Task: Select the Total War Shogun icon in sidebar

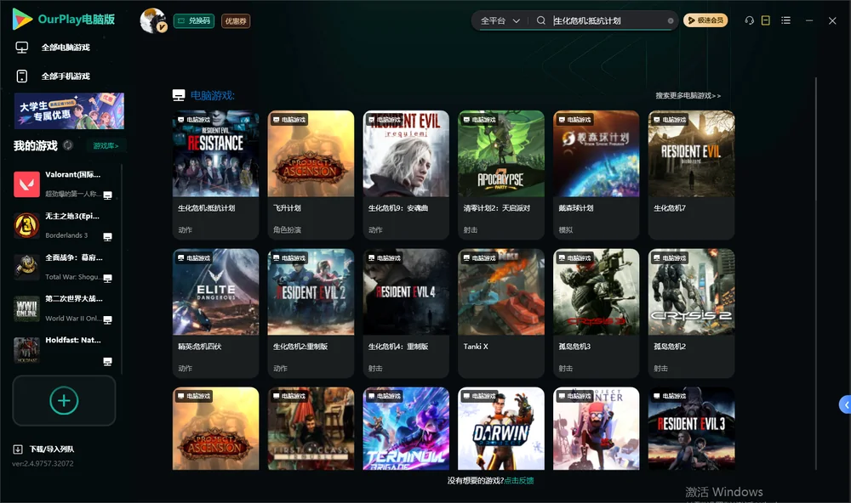Action: click(x=26, y=267)
